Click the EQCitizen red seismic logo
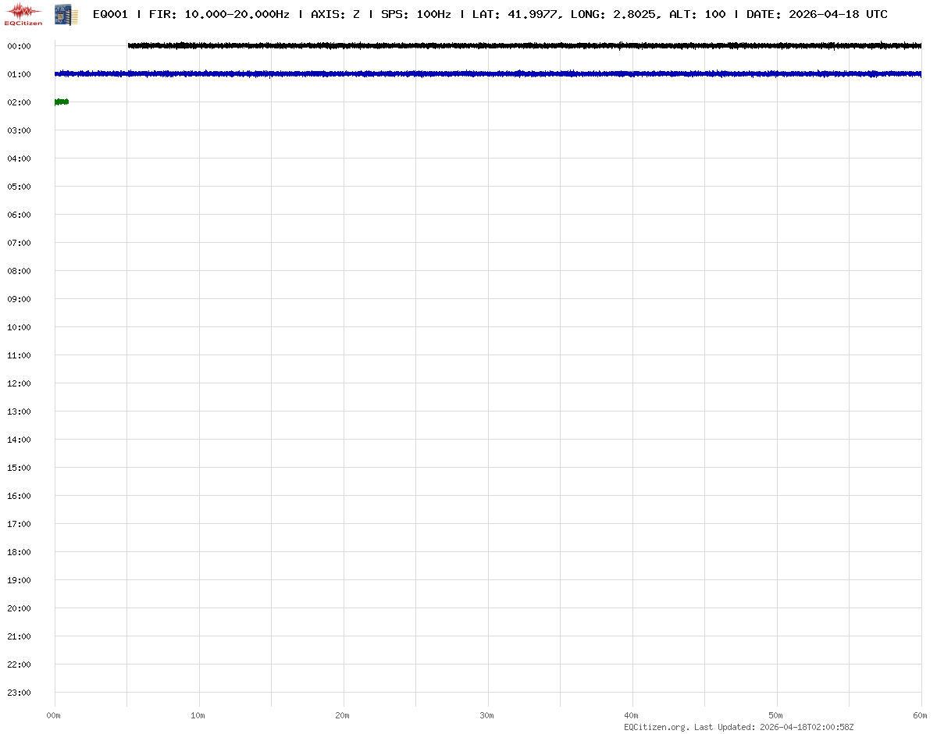937x734 pixels. coord(24,13)
